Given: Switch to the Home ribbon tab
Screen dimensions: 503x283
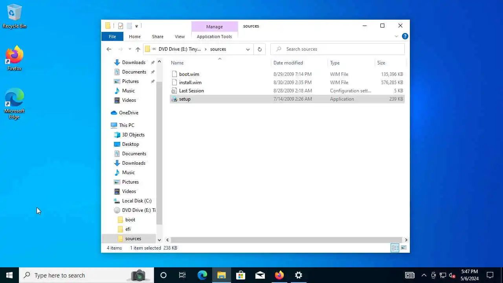Looking at the screenshot, I should tap(135, 37).
